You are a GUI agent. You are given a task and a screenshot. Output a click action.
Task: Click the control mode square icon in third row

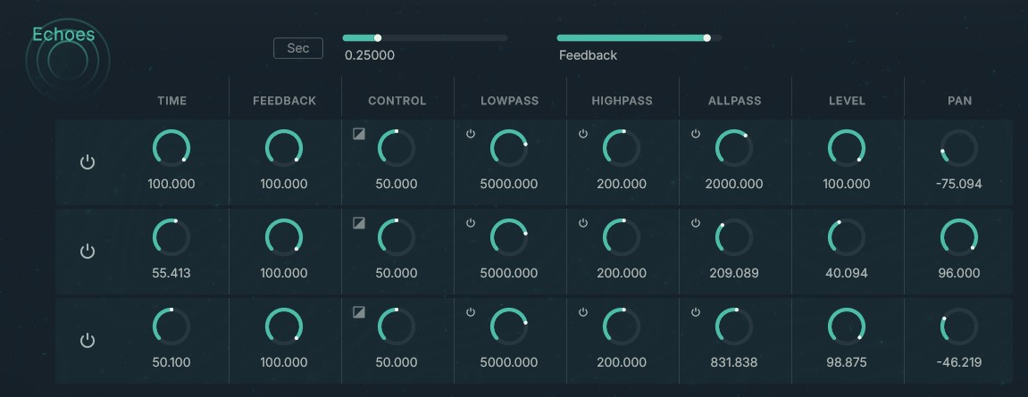click(x=359, y=312)
